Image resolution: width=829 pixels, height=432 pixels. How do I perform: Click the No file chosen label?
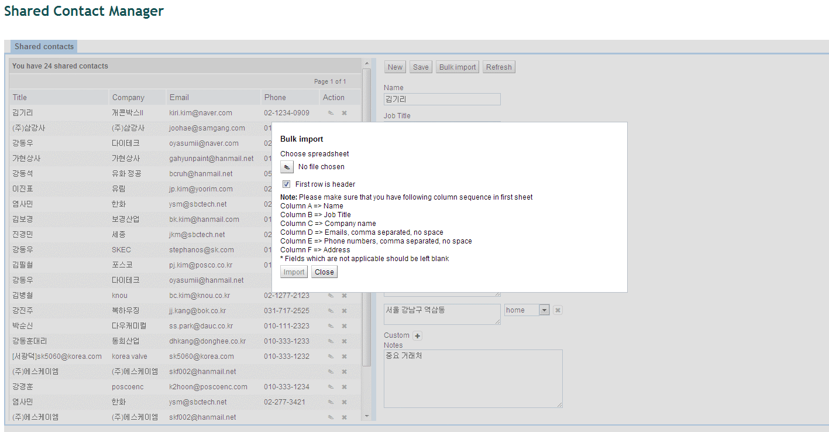click(x=321, y=167)
